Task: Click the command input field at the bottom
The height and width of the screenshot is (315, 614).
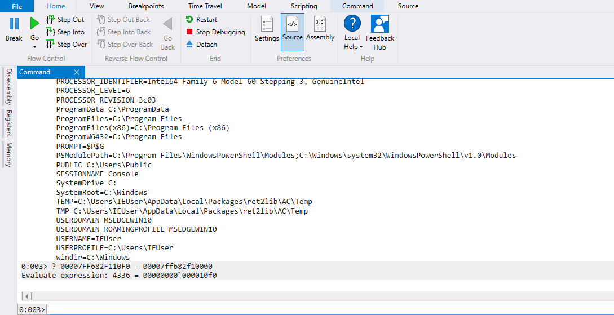Action: pyautogui.click(x=327, y=309)
